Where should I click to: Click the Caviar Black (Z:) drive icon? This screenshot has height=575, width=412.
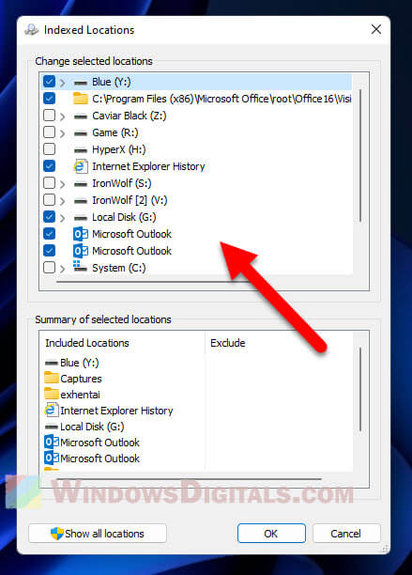pos(81,117)
